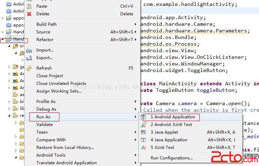The image size is (259, 166).
Task: Open Run Configurations... from Run As submenu
Action: 171,158
